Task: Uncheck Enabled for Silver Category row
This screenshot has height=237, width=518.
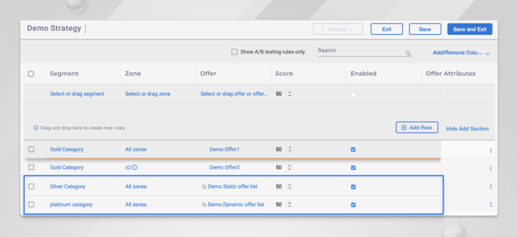Action: [353, 187]
